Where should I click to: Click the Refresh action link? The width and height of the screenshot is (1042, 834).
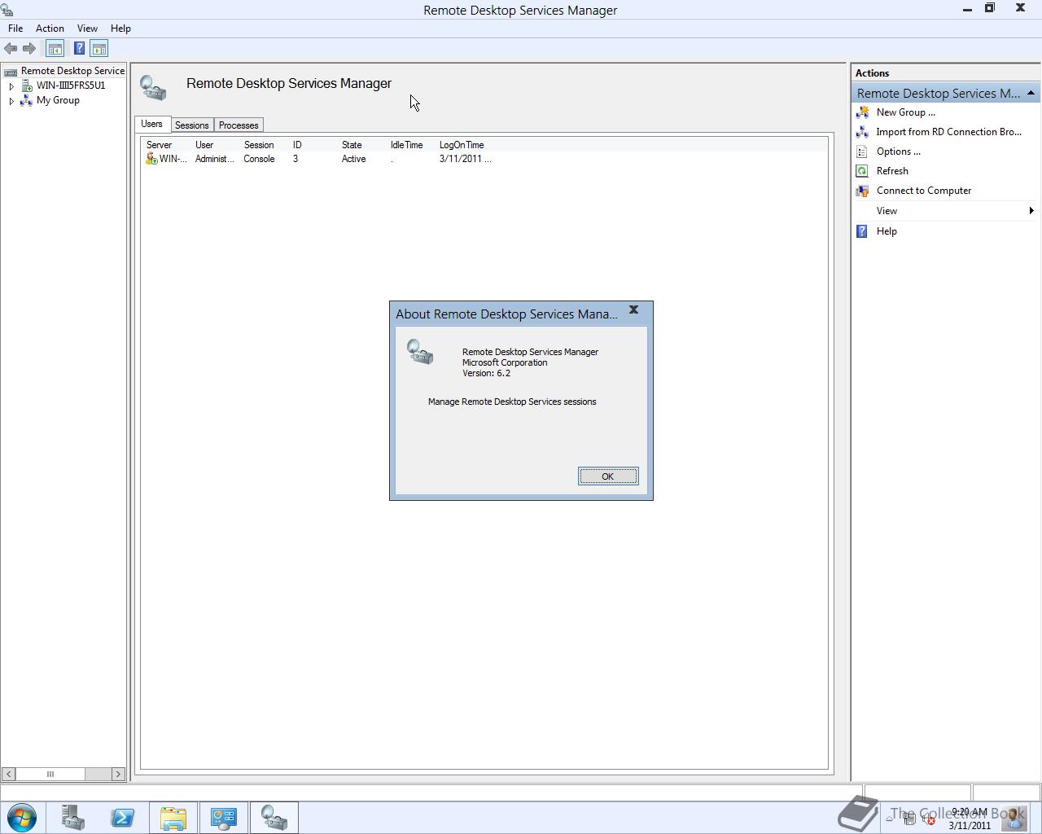pyautogui.click(x=892, y=171)
